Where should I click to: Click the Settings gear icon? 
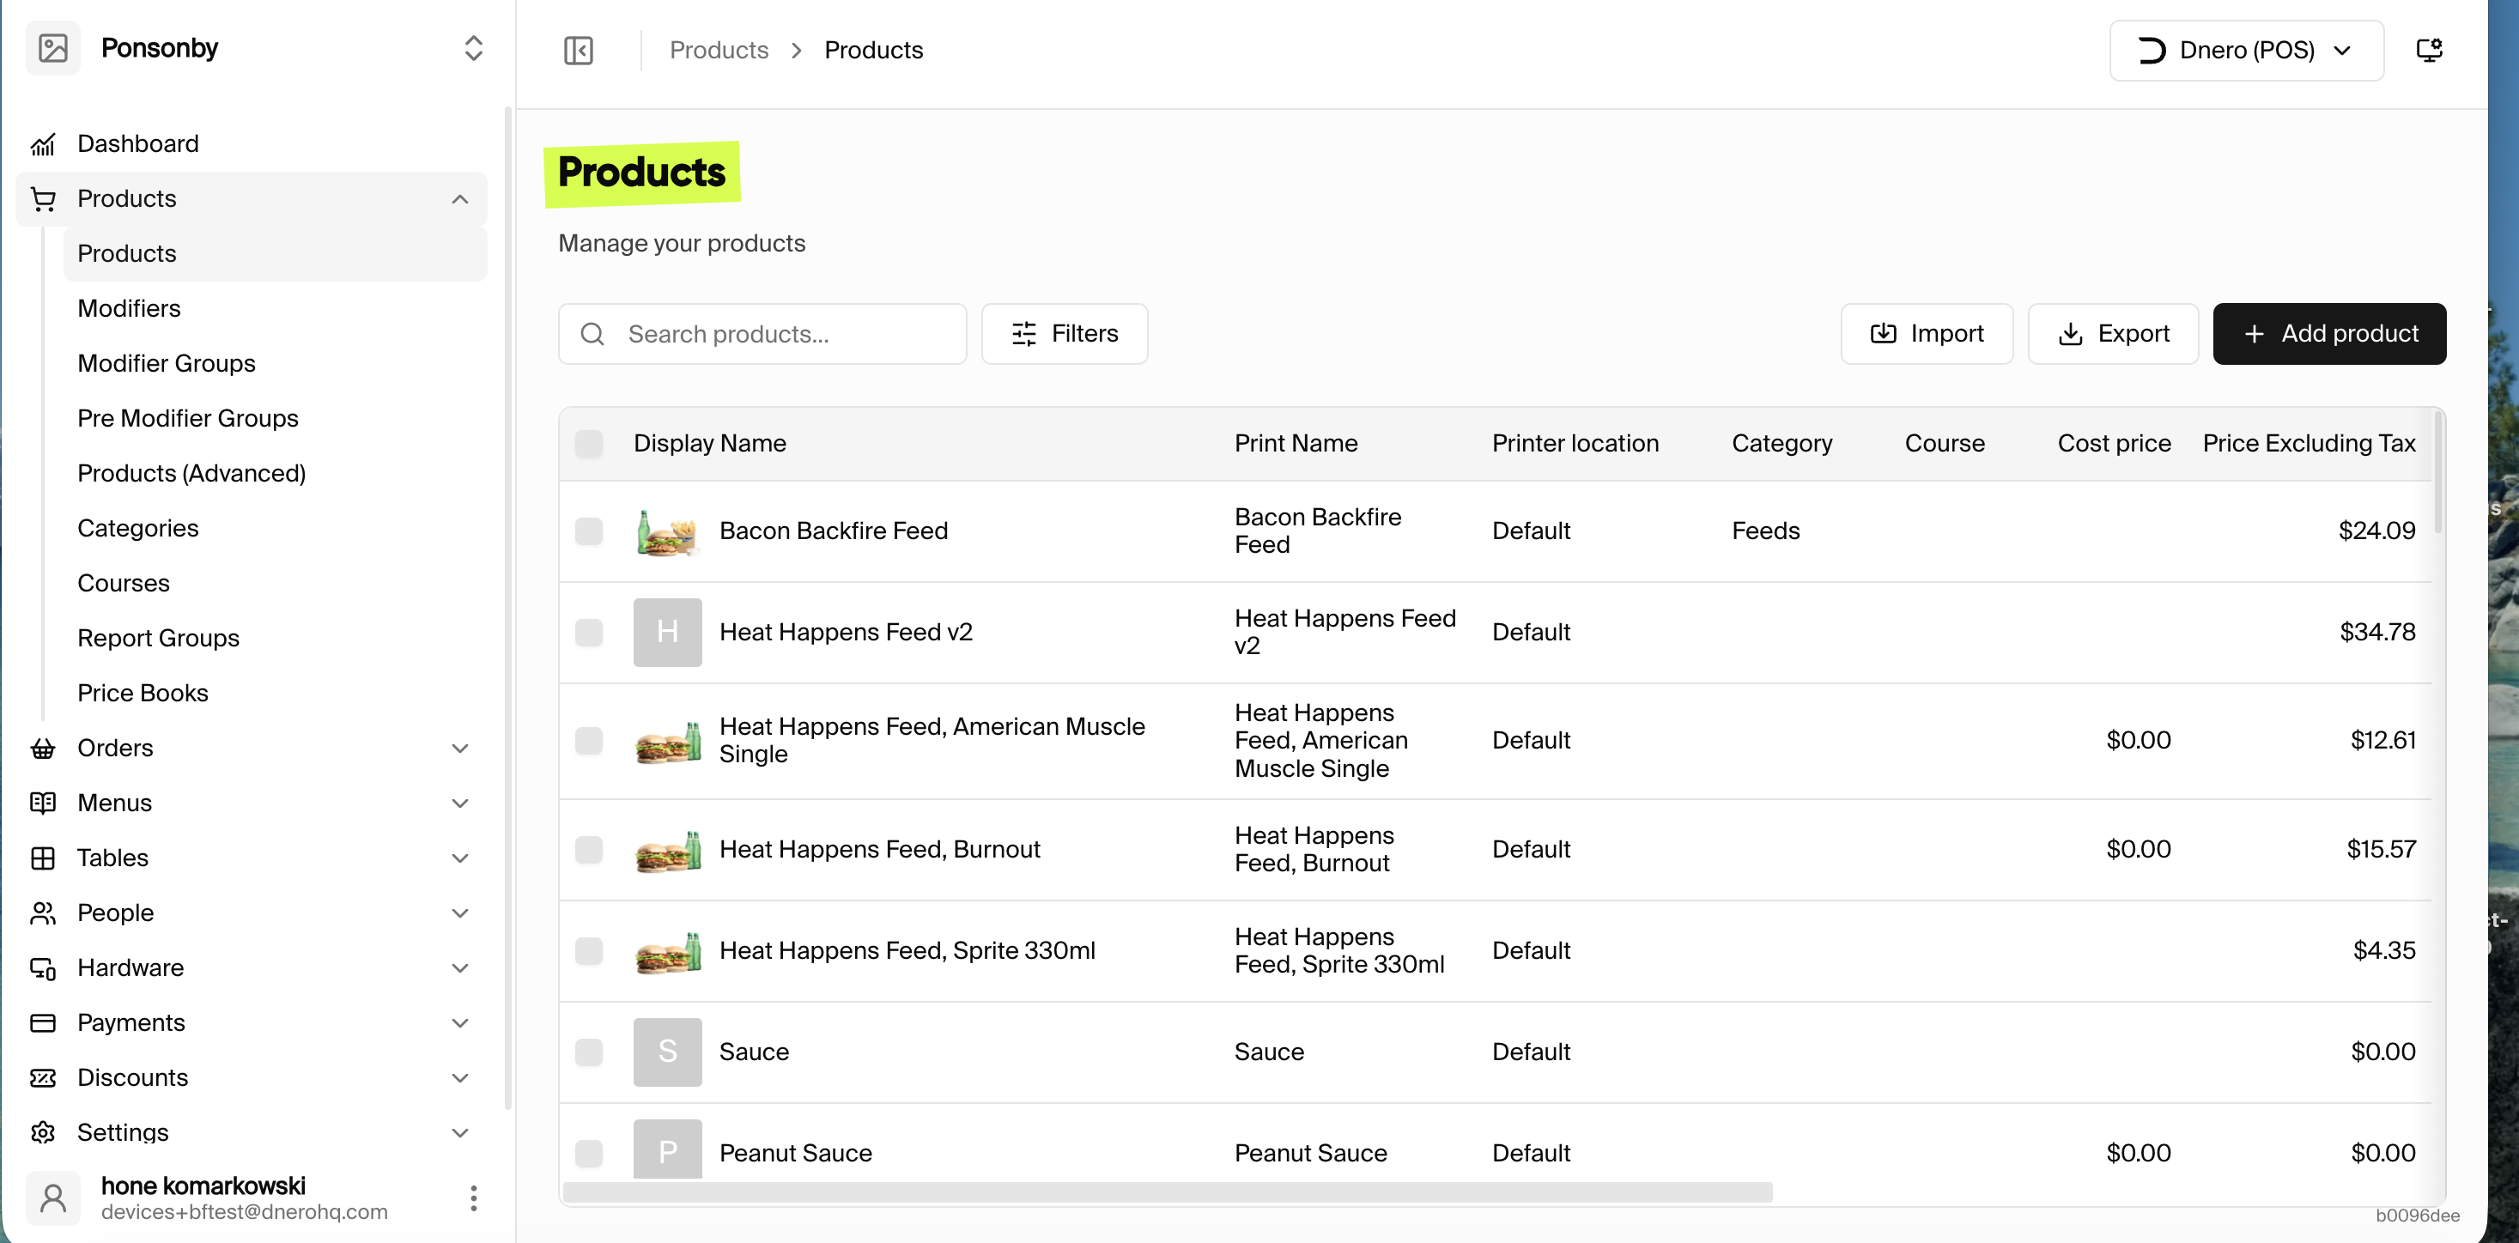[43, 1132]
